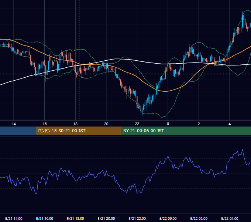Click the 5/22 00:00 time label
Image resolution: width=251 pixels, height=222 pixels.
[x=168, y=218]
